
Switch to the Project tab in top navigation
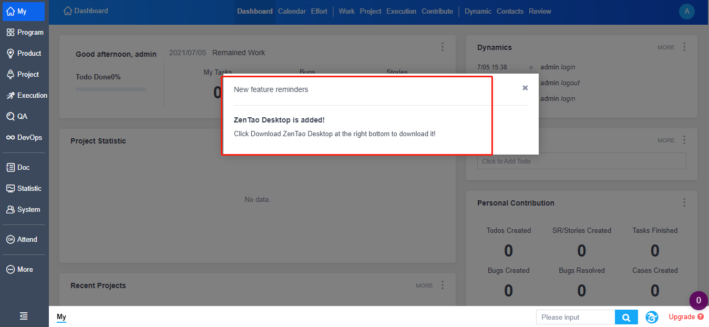(371, 11)
